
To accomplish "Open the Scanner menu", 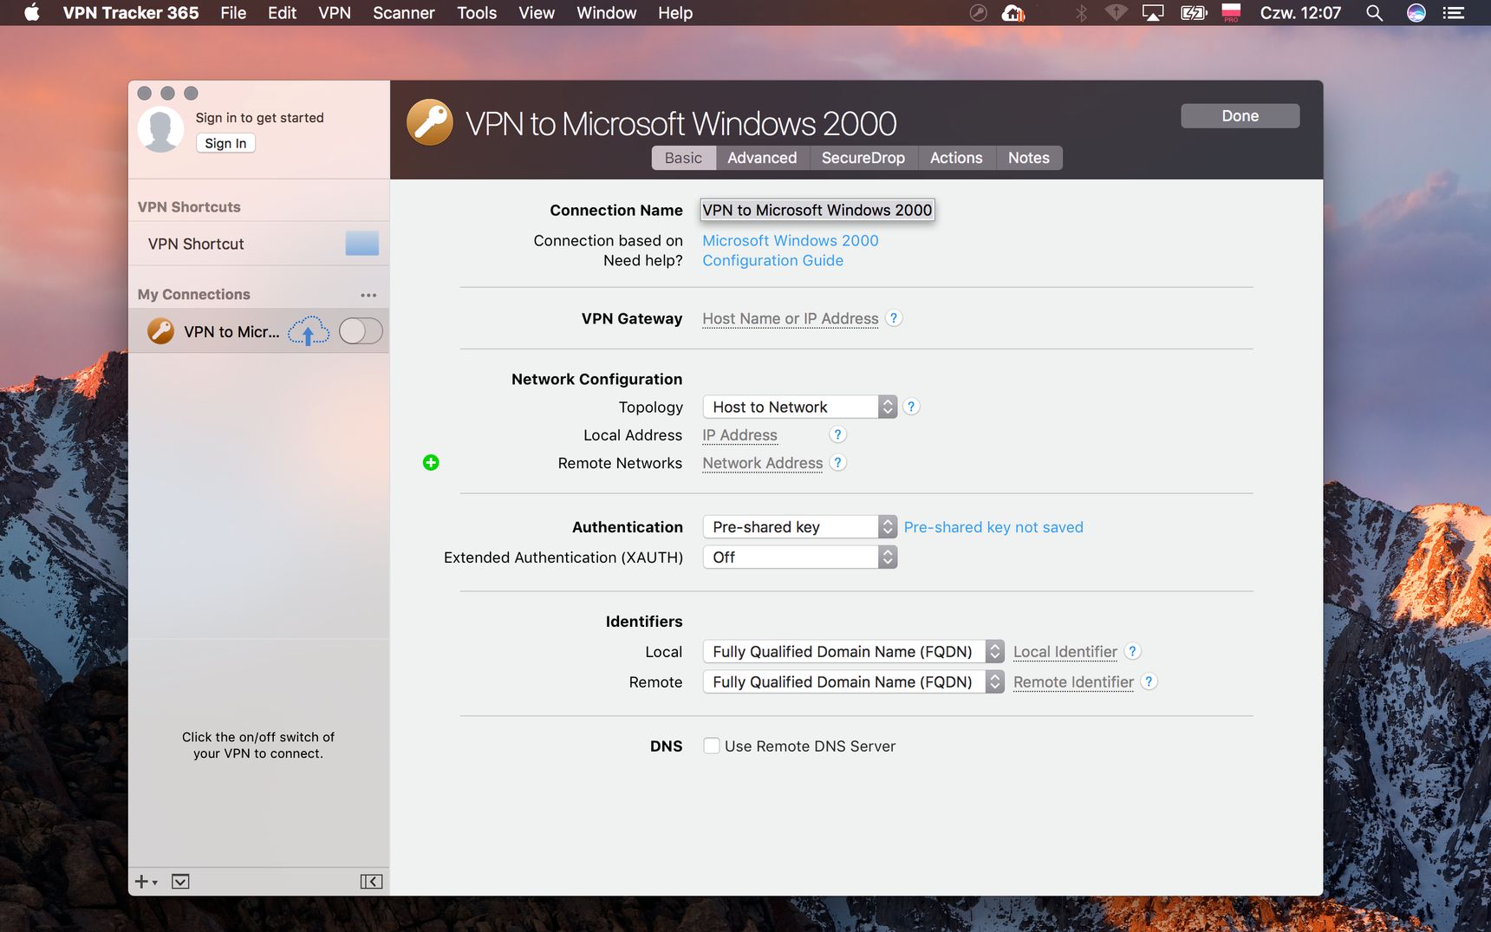I will tap(404, 13).
